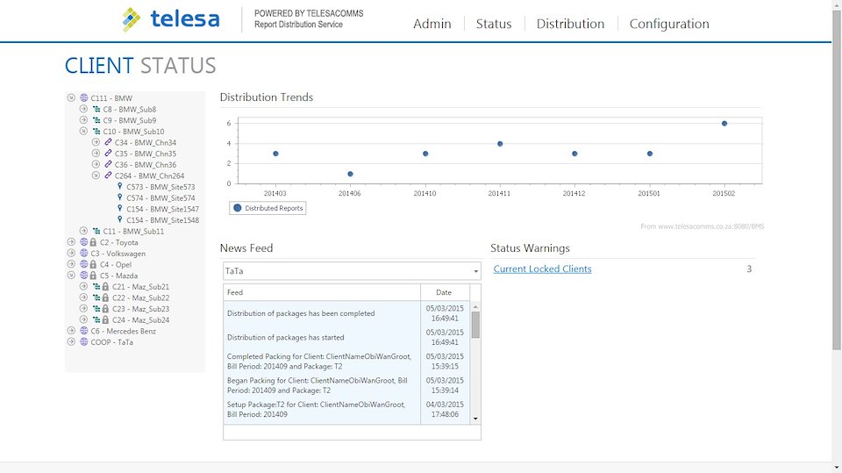Collapse the C264 - BMW_Chn264 node arrow
The height and width of the screenshot is (473, 842).
pos(96,176)
